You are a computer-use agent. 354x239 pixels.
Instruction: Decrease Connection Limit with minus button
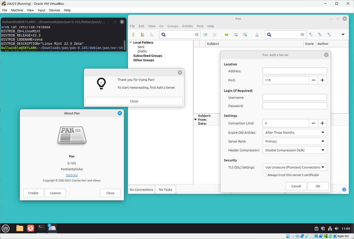point(313,123)
